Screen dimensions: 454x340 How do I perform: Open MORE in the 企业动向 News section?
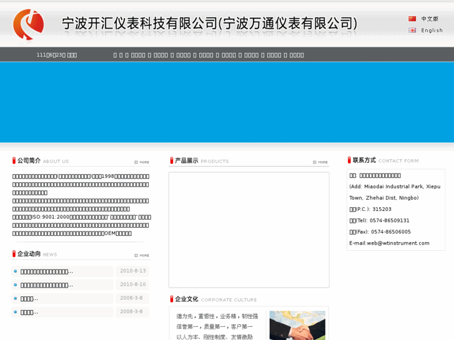click(x=142, y=256)
